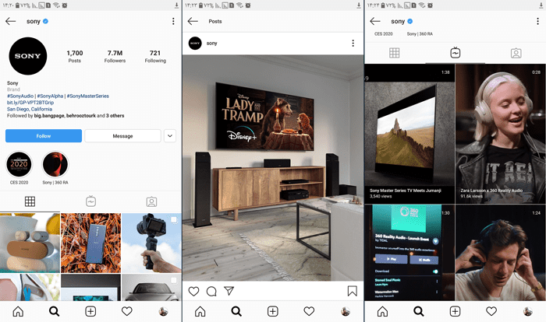The image size is (546, 322).
Task: Tap the sony avatar in post header
Action: [x=195, y=43]
